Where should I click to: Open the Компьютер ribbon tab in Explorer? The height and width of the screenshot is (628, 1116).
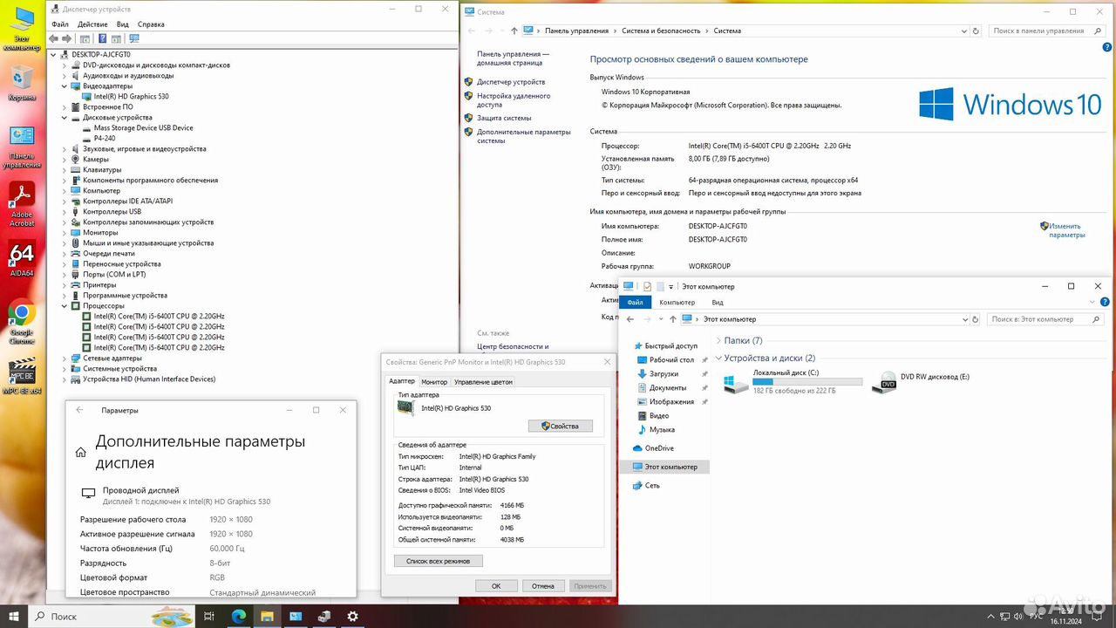[677, 303]
